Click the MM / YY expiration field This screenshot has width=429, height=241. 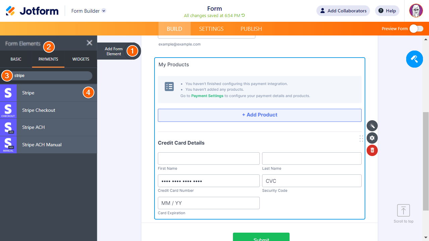click(x=209, y=203)
